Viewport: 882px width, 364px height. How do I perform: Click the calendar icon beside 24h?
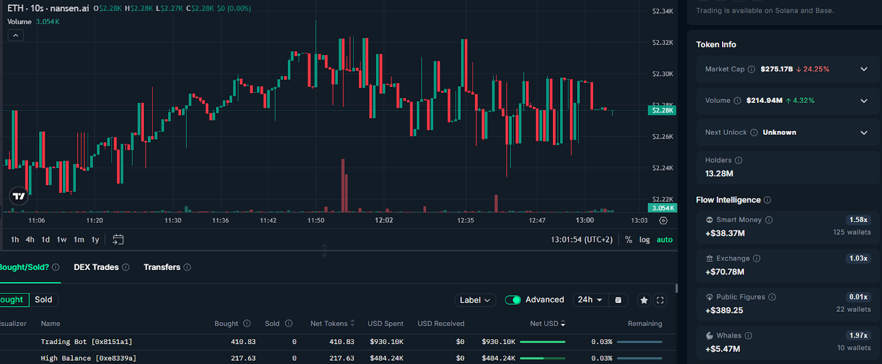point(618,300)
